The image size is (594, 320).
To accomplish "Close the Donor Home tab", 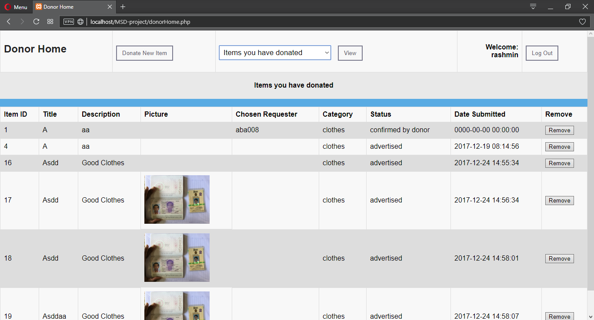I will pyautogui.click(x=110, y=7).
